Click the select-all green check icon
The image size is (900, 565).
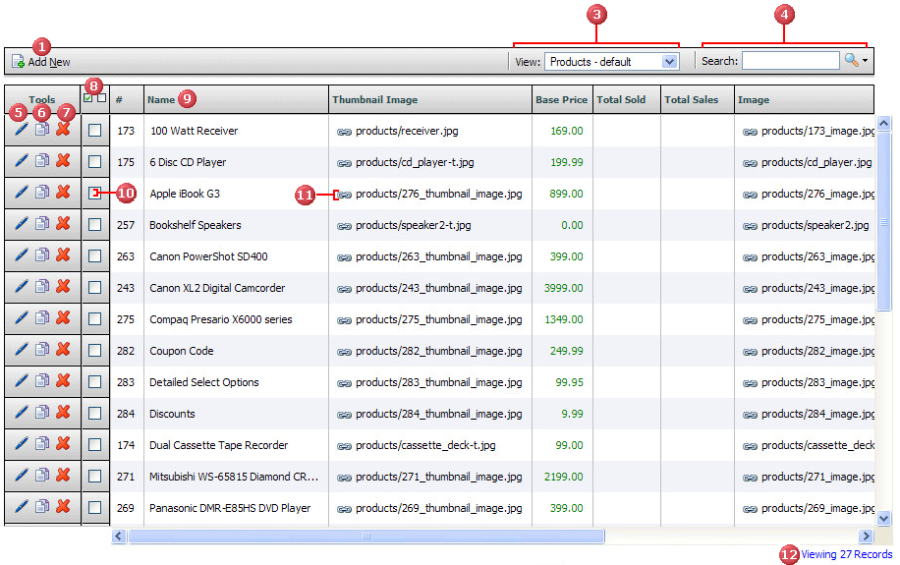(x=89, y=98)
